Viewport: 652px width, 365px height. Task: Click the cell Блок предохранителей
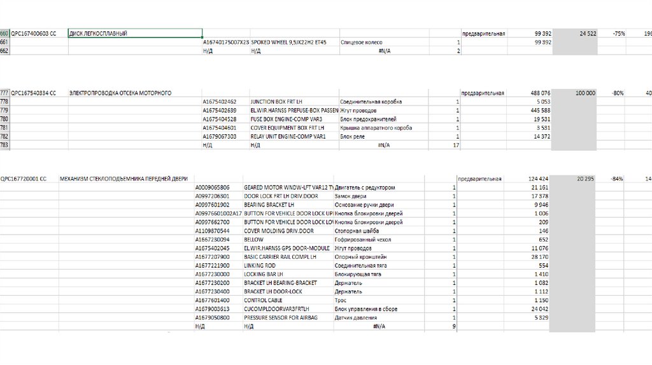pyautogui.click(x=384, y=119)
